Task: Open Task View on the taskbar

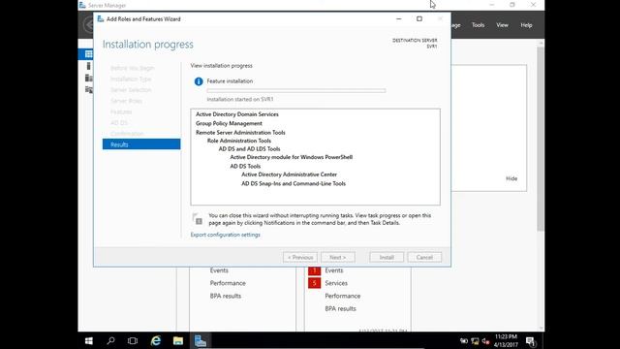Action: pos(133,340)
